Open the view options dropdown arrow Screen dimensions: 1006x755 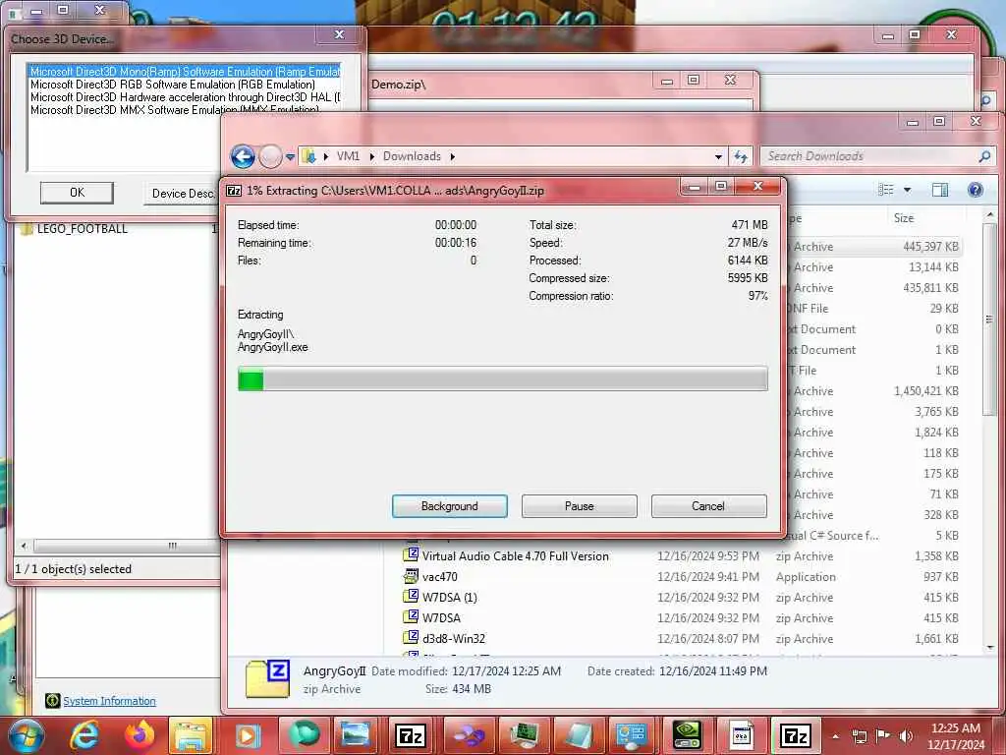pyautogui.click(x=907, y=190)
